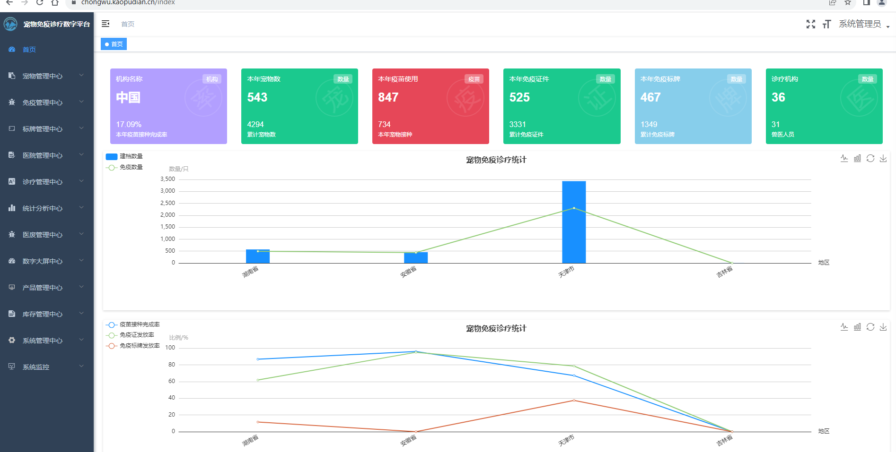The width and height of the screenshot is (896, 452).
Task: Switch second chart to bar view icon
Action: [857, 327]
